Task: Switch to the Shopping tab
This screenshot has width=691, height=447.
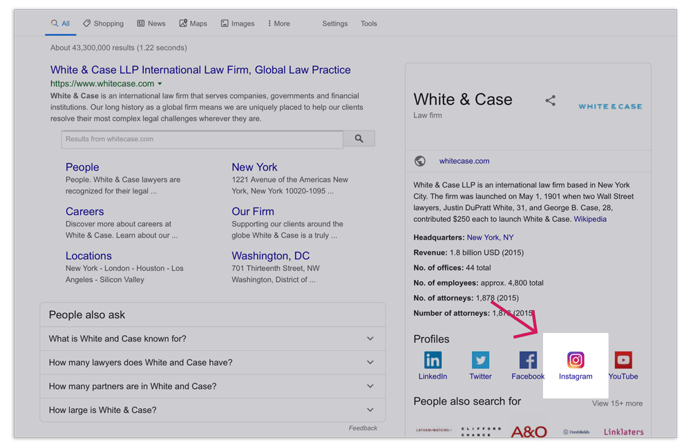Action: [104, 23]
